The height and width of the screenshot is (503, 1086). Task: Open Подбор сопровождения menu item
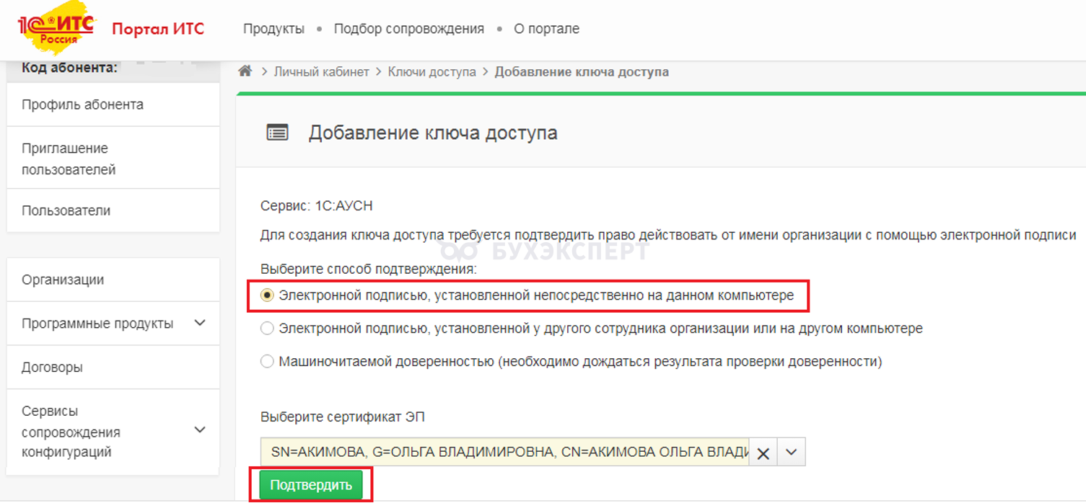point(408,29)
